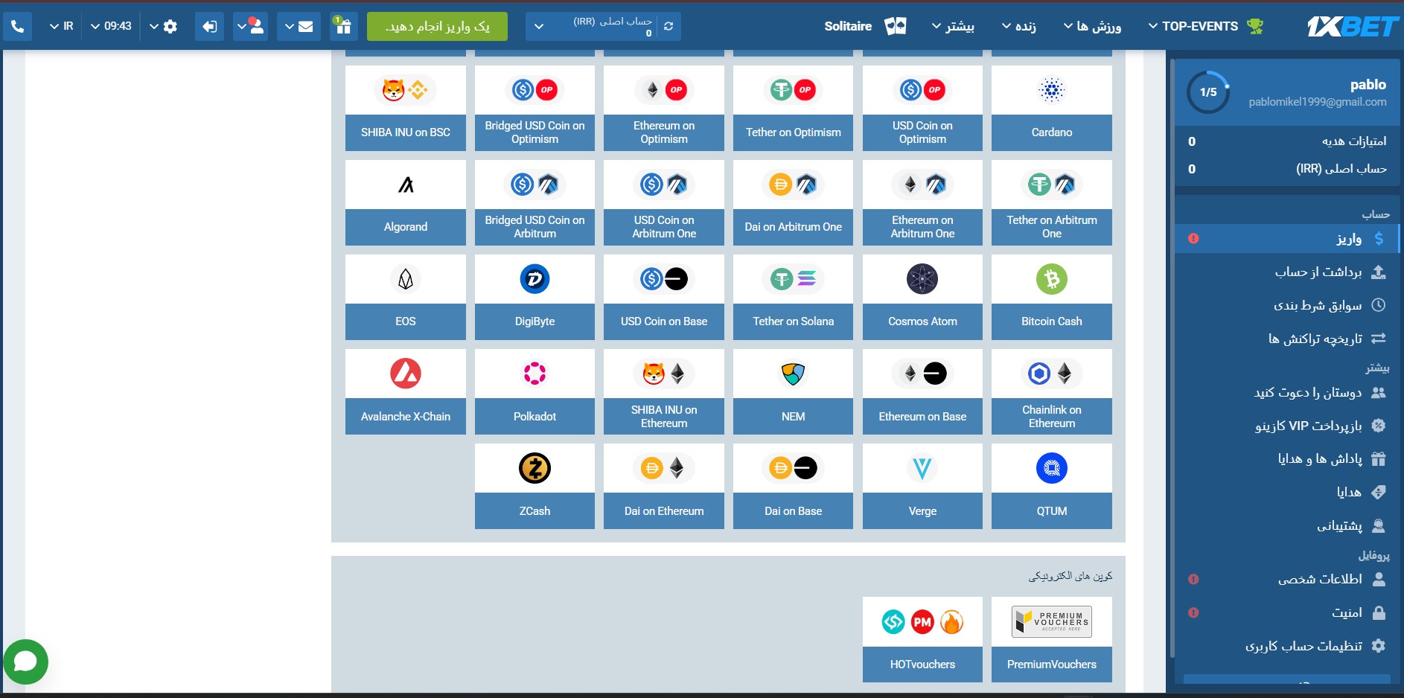Open the live chat bubble
The image size is (1404, 698).
coord(26,662)
